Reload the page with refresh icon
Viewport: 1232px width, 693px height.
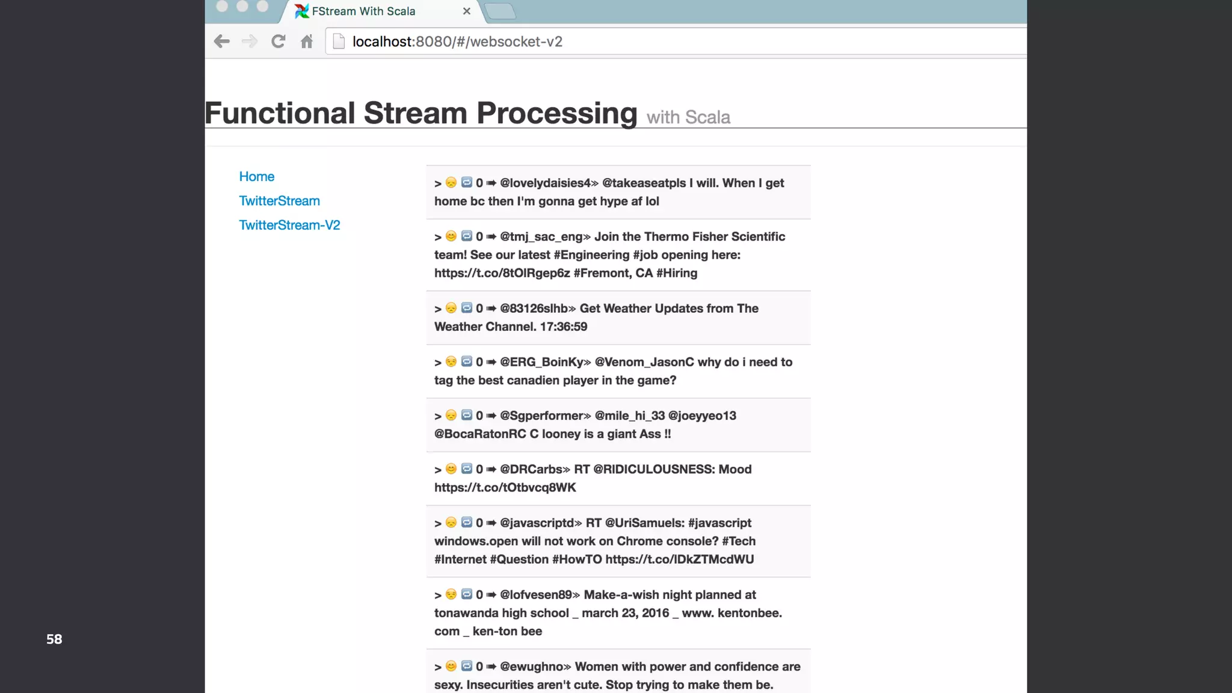278,42
